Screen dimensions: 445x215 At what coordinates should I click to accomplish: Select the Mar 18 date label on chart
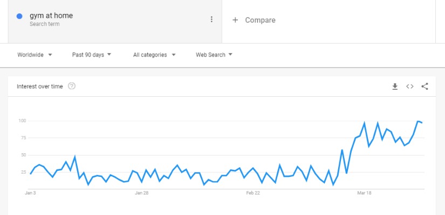pyautogui.click(x=364, y=193)
